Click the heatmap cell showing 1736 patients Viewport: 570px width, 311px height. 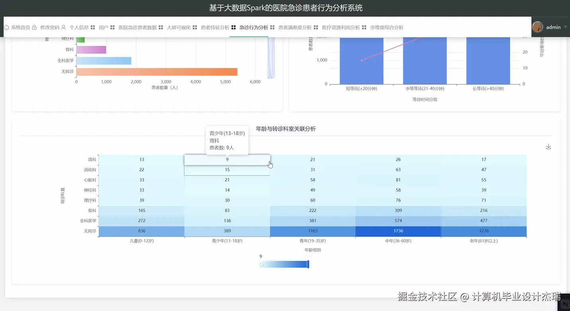[x=398, y=231]
